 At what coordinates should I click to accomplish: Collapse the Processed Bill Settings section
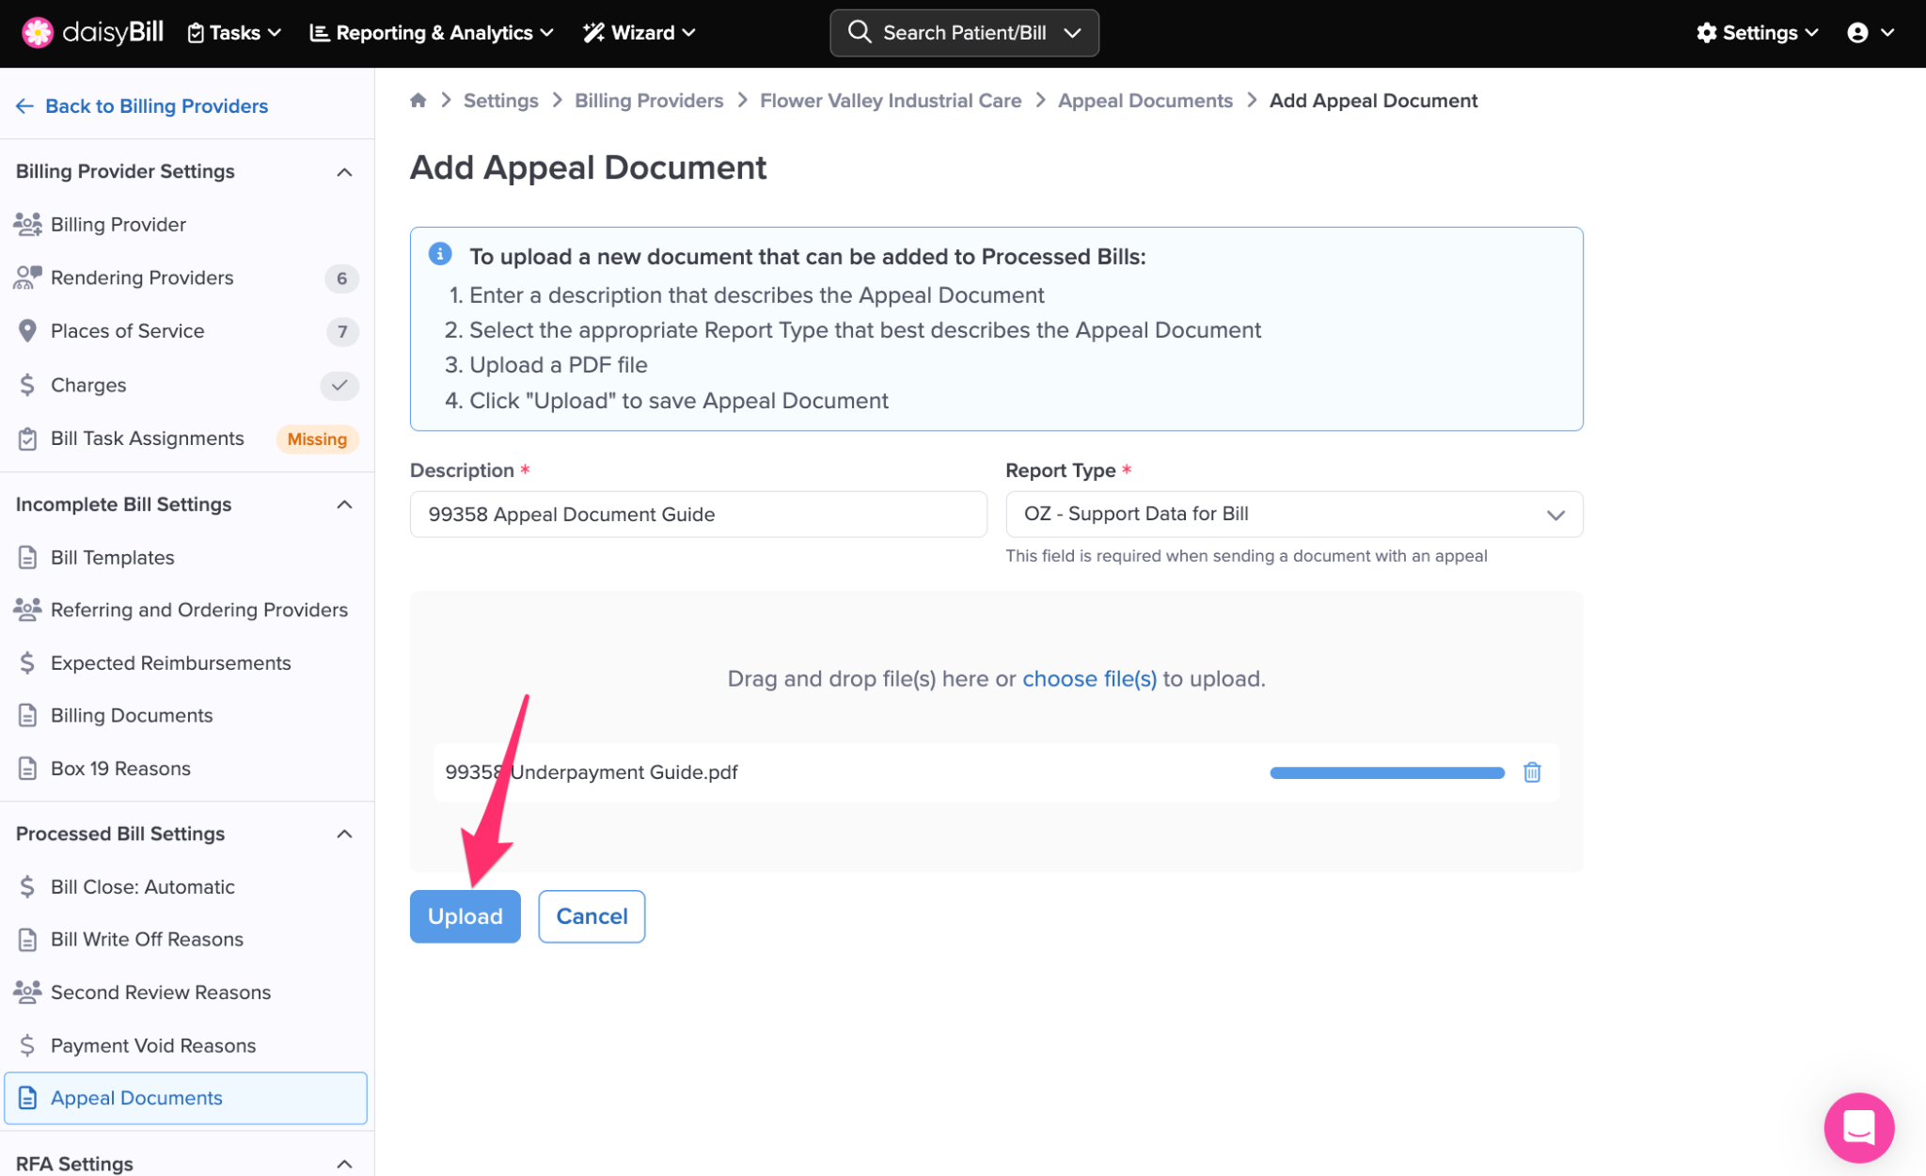[344, 834]
